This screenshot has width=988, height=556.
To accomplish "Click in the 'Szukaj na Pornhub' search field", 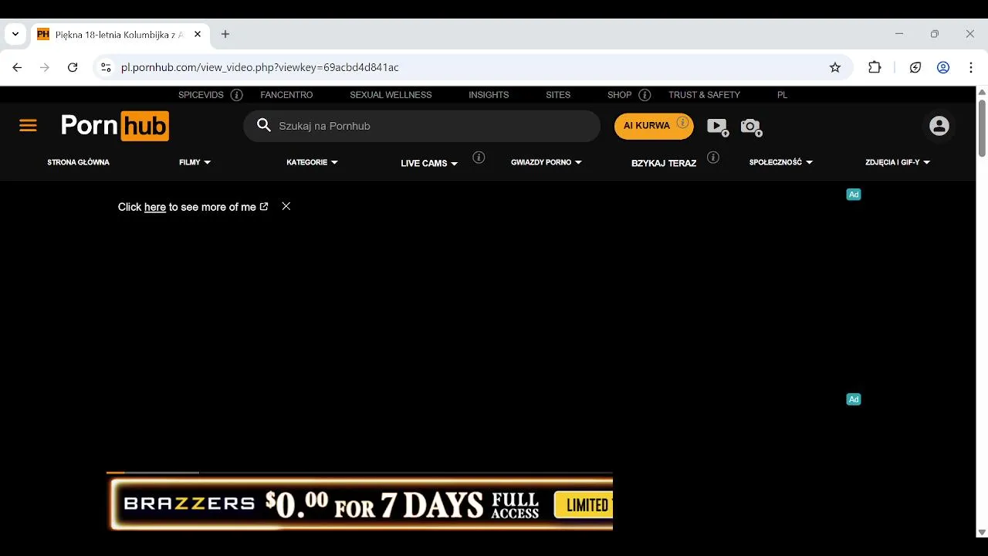I will tap(421, 126).
